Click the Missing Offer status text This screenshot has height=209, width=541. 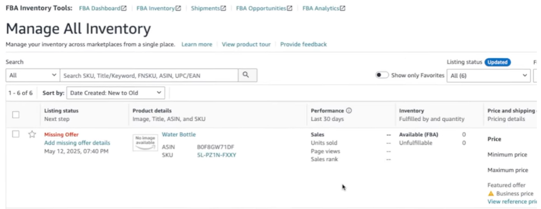tap(61, 135)
